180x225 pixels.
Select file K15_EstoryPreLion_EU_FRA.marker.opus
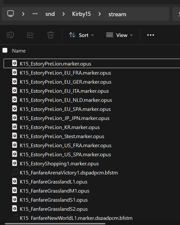coord(65,73)
